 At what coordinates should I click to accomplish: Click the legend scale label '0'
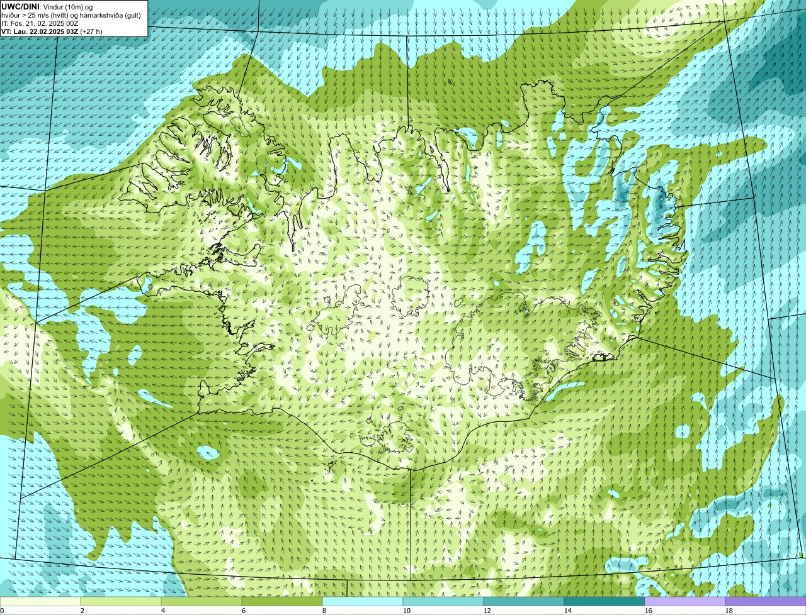click(x=2, y=611)
